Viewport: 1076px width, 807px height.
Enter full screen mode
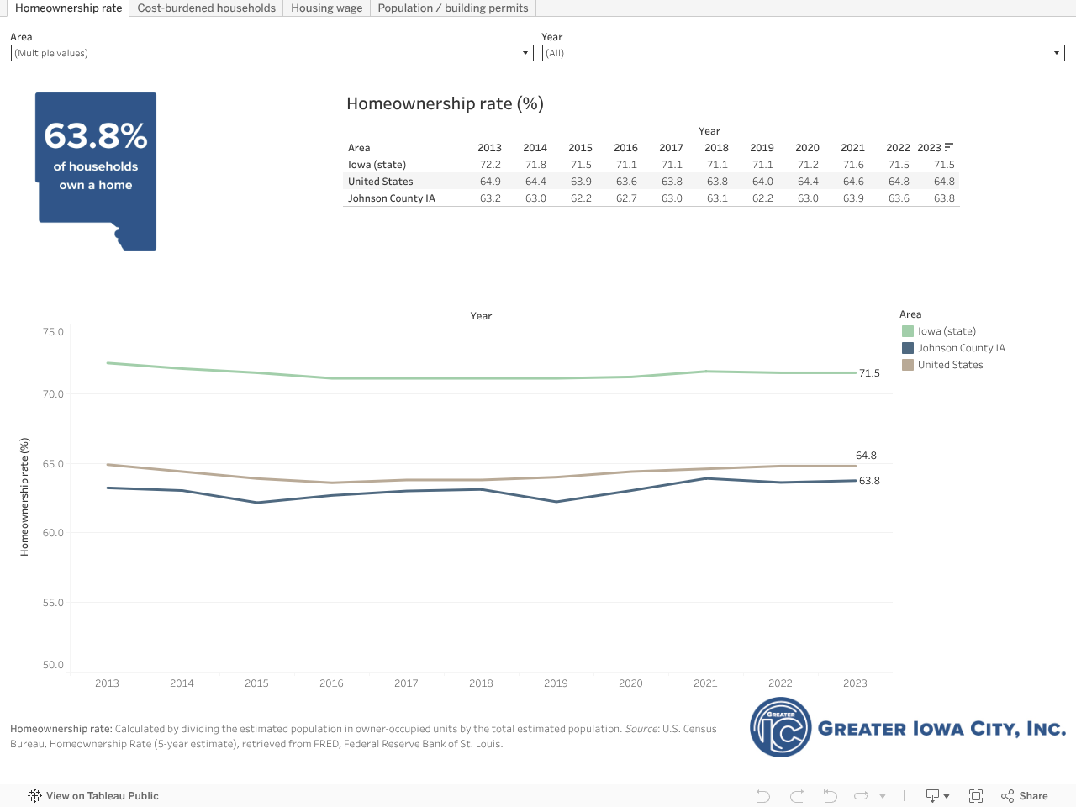click(x=976, y=796)
